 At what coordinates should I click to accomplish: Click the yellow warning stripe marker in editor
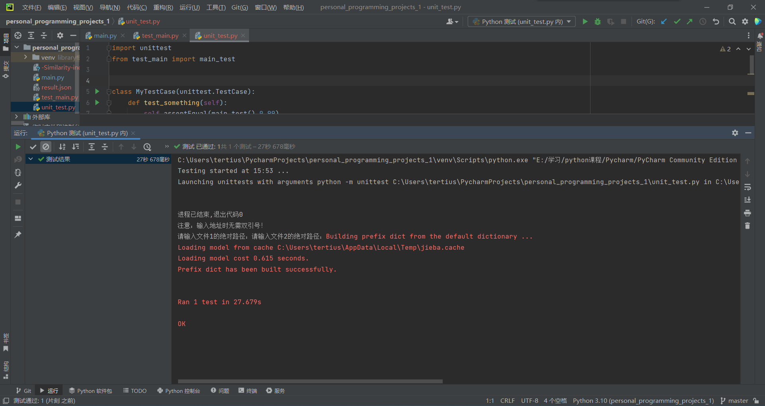tap(751, 93)
